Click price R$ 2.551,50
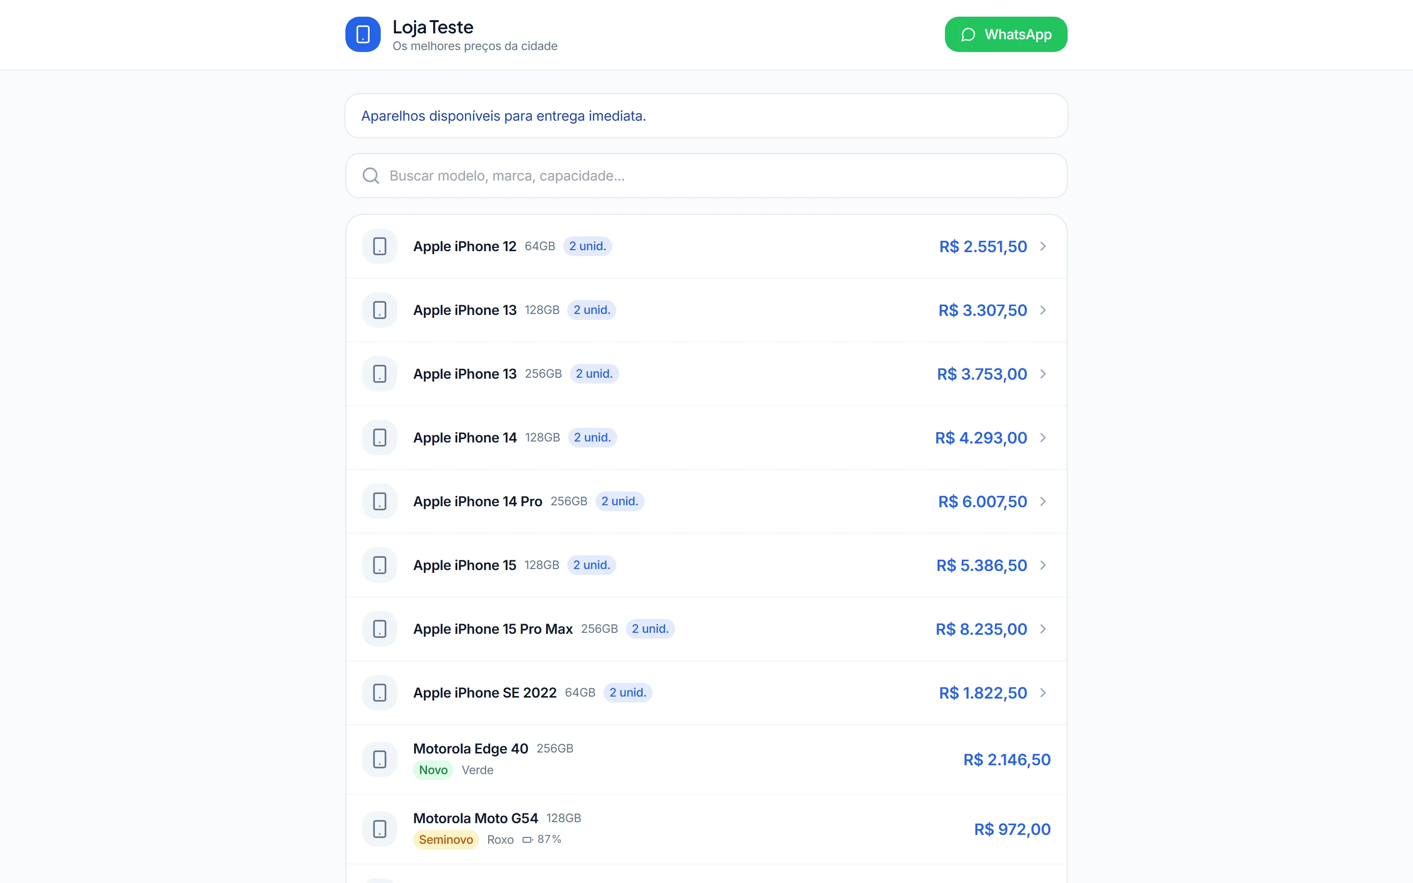The width and height of the screenshot is (1413, 883). point(983,246)
